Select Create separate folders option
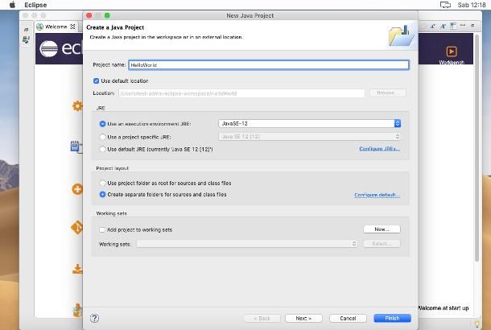The image size is (491, 330). [x=102, y=195]
